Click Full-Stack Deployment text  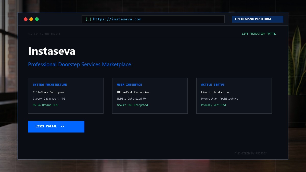pos(49,92)
